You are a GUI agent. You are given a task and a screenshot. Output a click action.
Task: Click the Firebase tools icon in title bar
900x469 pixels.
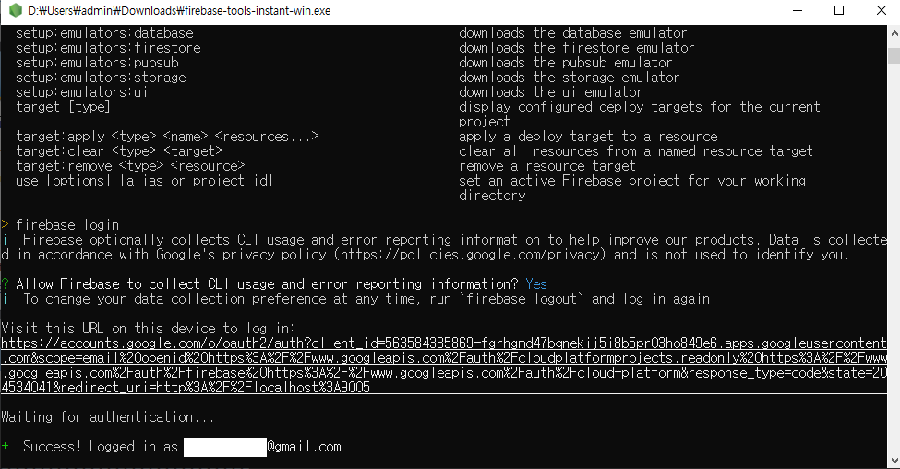click(x=16, y=10)
